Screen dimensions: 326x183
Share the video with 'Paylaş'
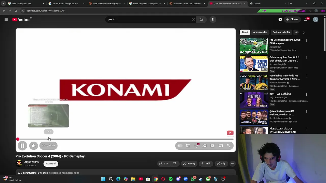pos(189,164)
